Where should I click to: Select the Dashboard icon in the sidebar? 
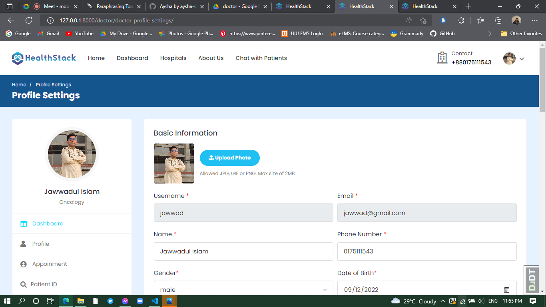[x=23, y=223]
